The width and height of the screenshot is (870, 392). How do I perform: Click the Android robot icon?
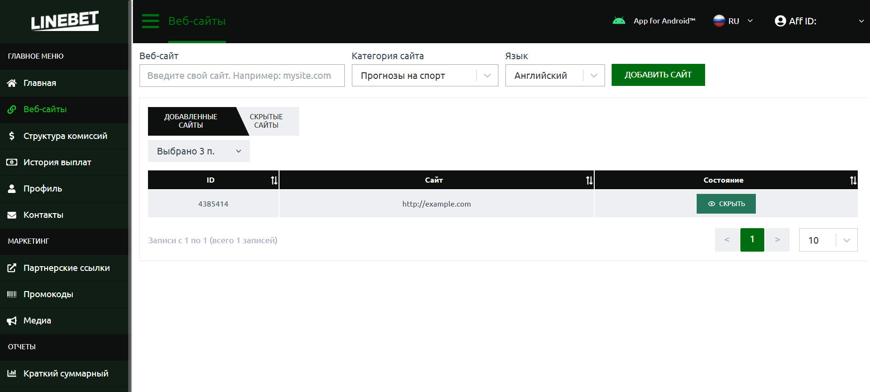(x=619, y=21)
